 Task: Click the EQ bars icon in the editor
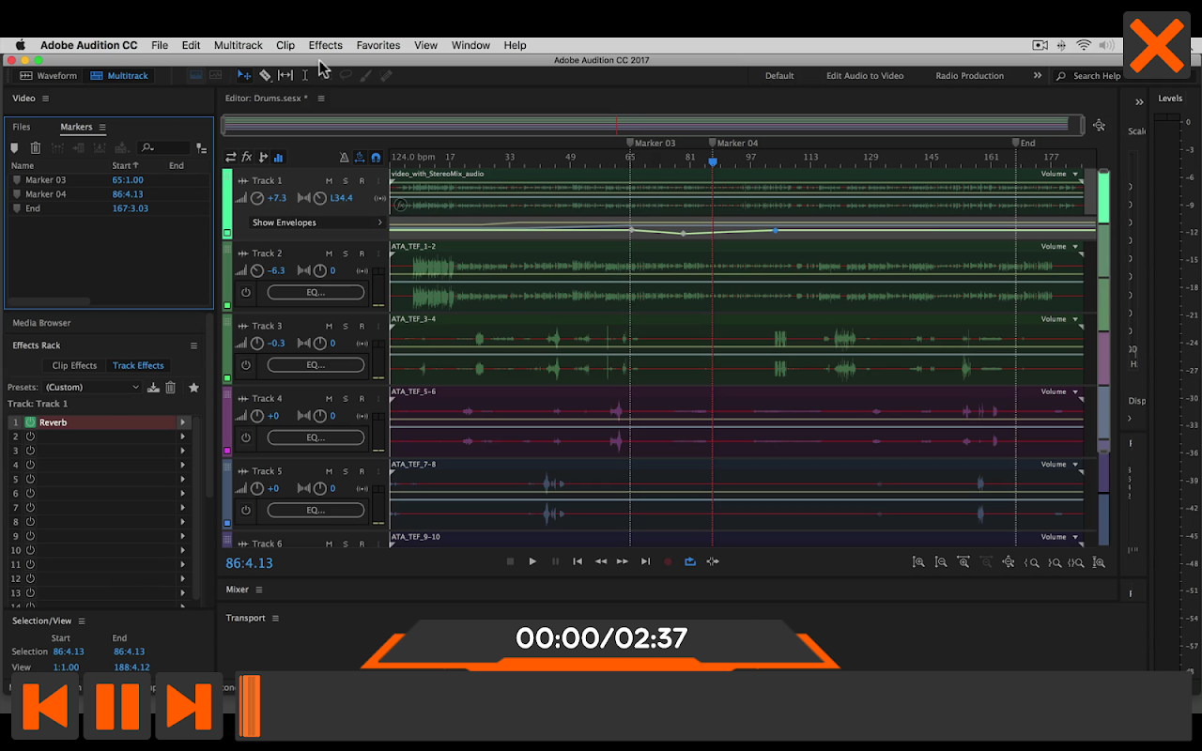click(x=279, y=157)
